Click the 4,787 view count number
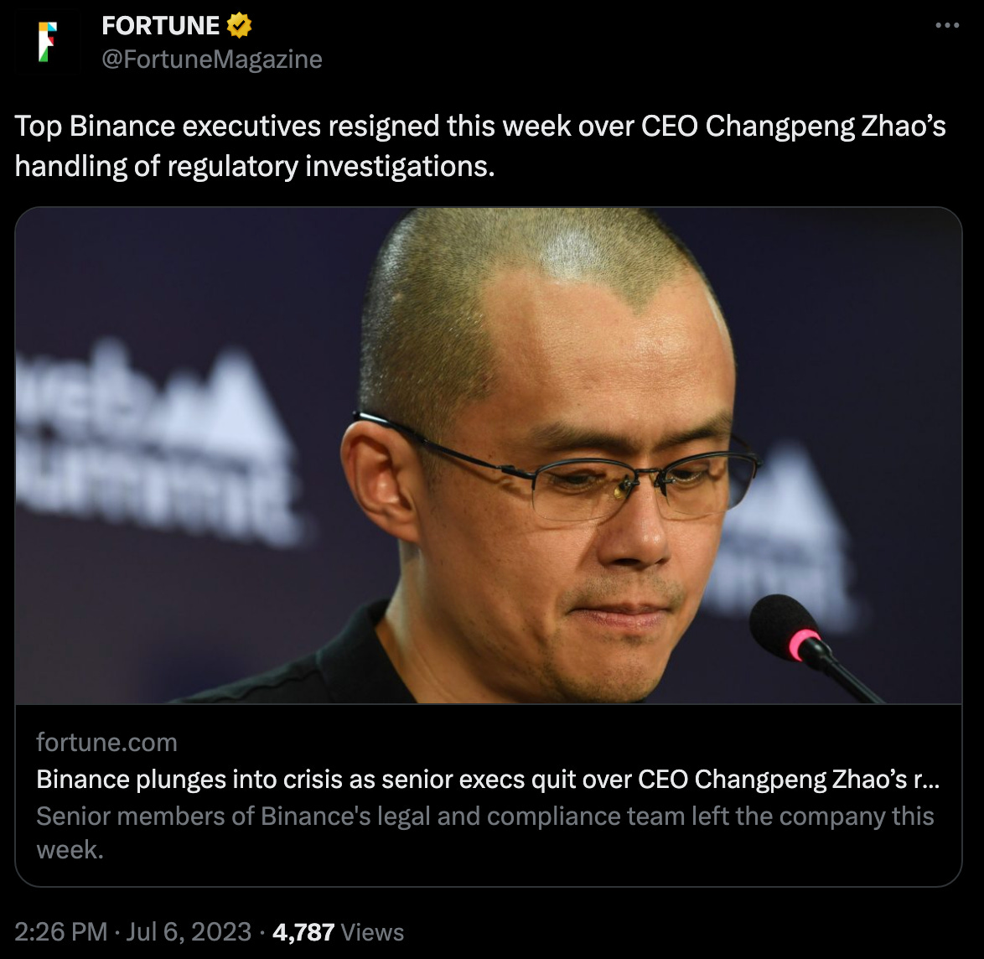Image resolution: width=984 pixels, height=959 pixels. (303, 933)
